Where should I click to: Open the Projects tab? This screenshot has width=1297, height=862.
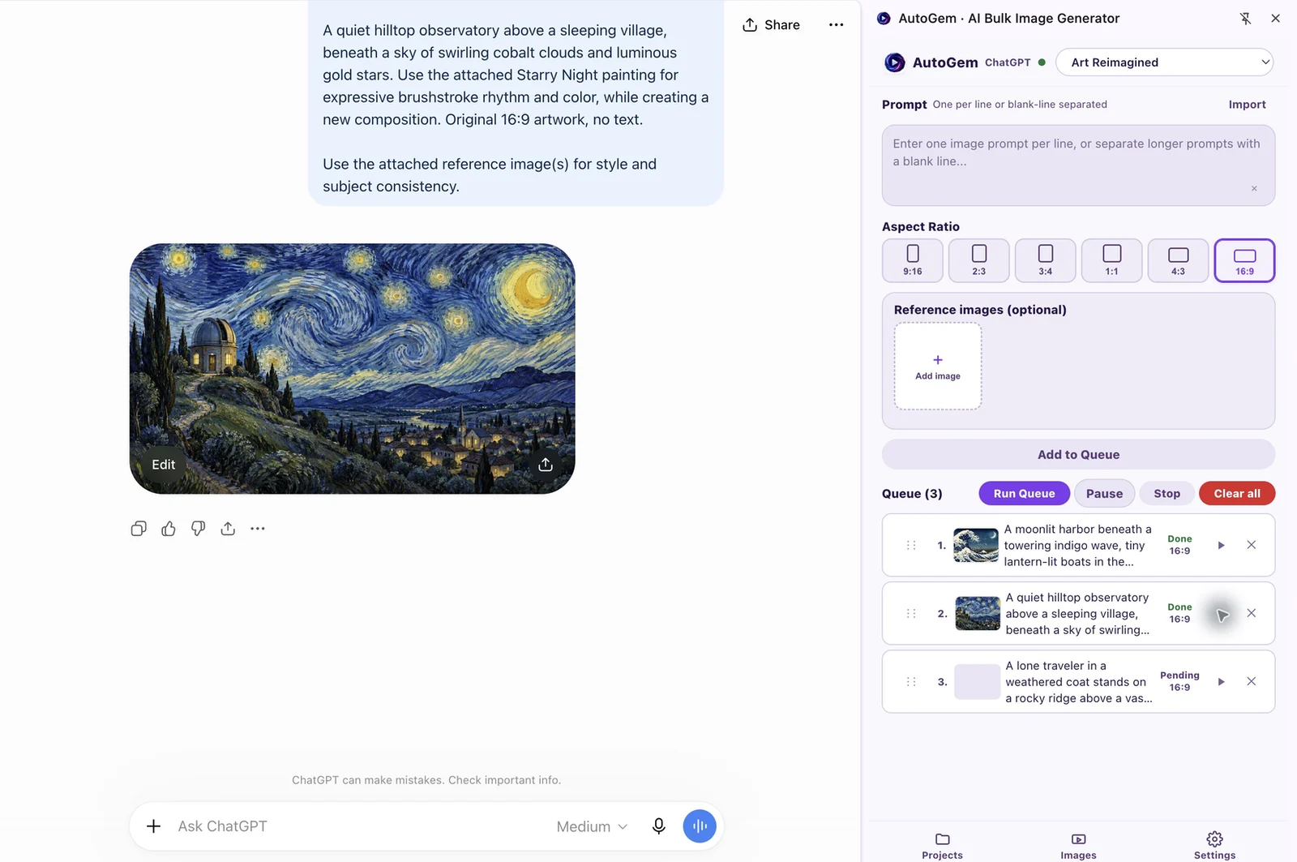coord(942,846)
